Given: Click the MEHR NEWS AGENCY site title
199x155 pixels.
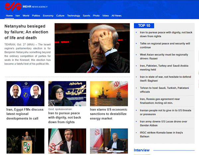Looking at the screenshot, I should tap(35, 7).
